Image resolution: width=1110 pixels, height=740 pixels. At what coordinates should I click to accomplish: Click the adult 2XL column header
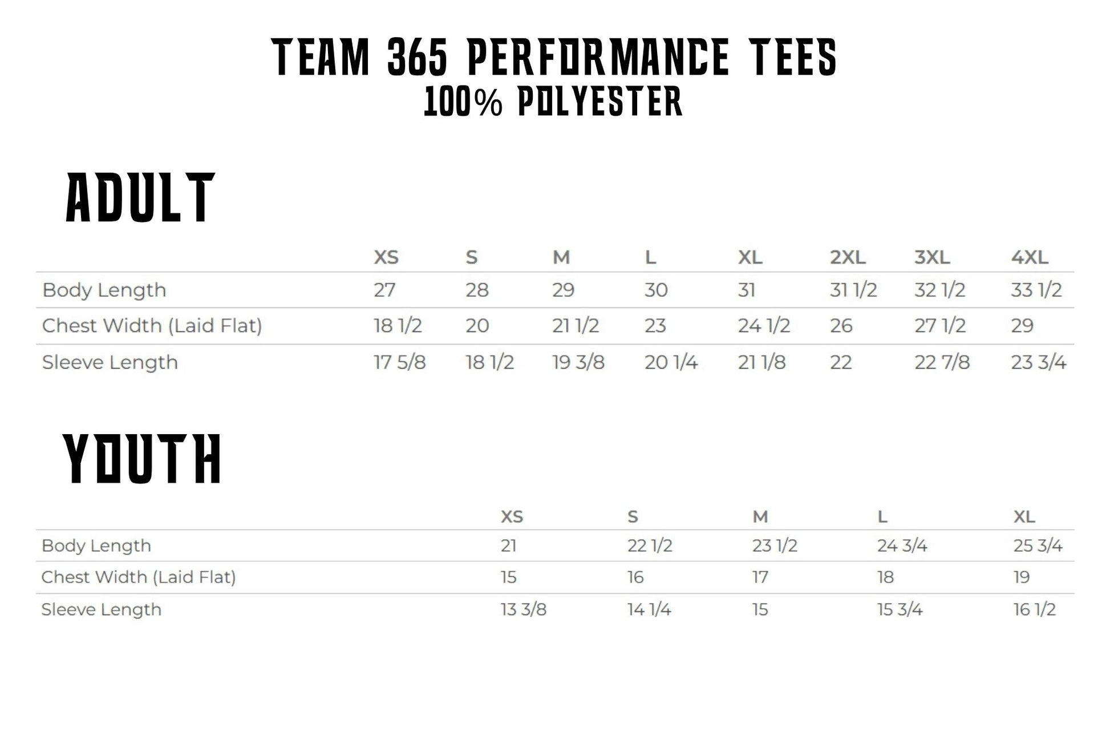click(848, 257)
